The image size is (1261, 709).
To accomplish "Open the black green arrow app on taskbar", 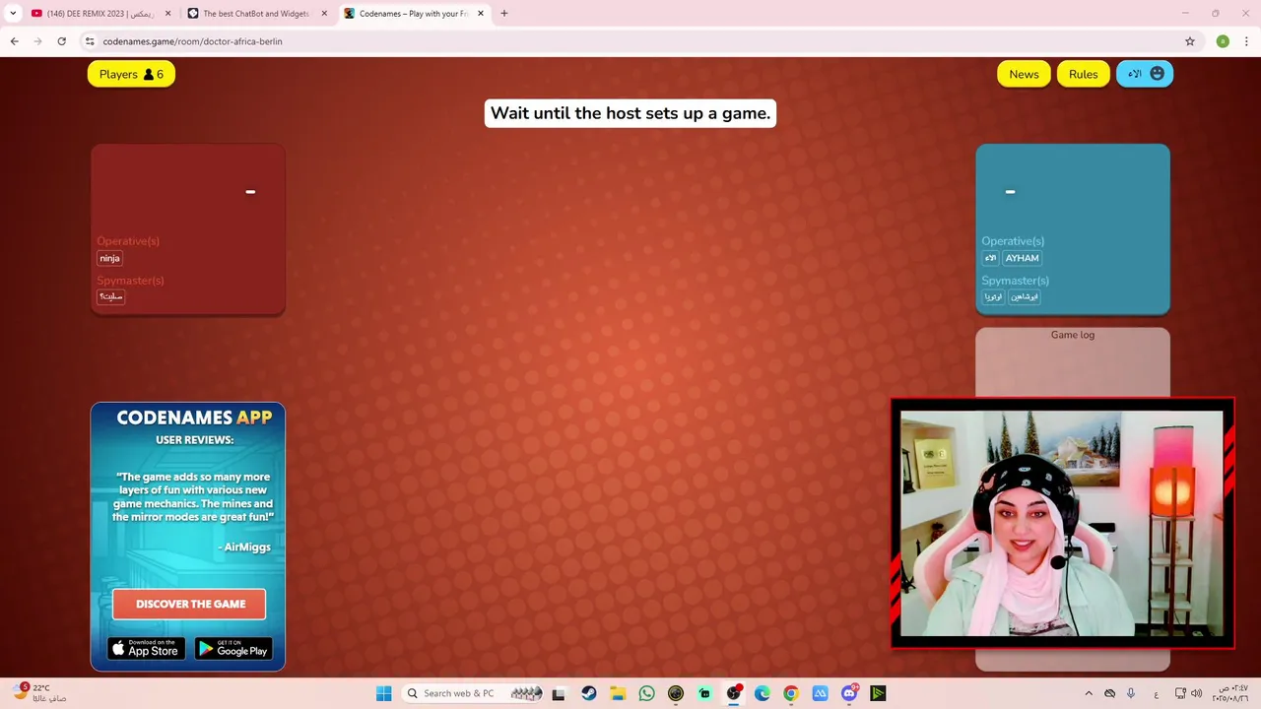I will pos(878,693).
